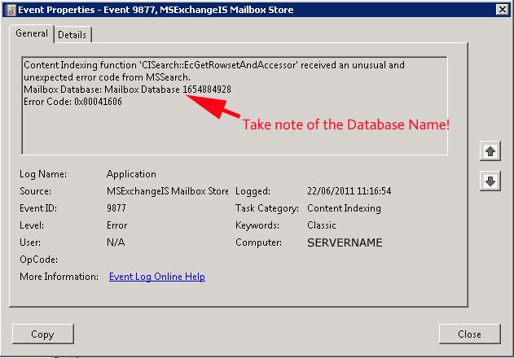Select the General tab

32,33
